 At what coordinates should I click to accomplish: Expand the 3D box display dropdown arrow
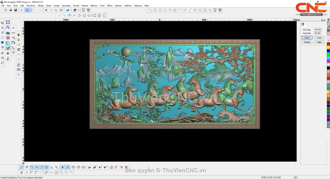coord(79,10)
